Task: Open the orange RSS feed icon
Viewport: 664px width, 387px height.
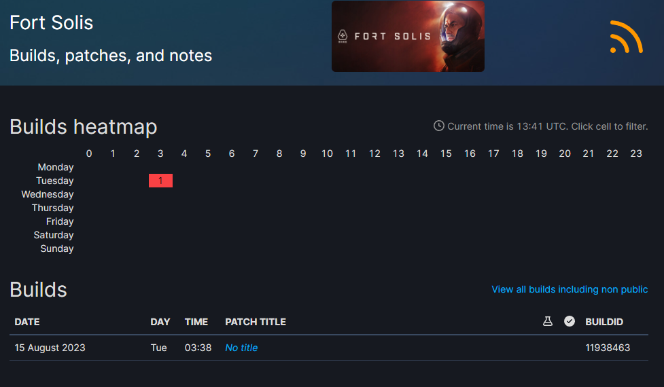Action: pos(626,37)
